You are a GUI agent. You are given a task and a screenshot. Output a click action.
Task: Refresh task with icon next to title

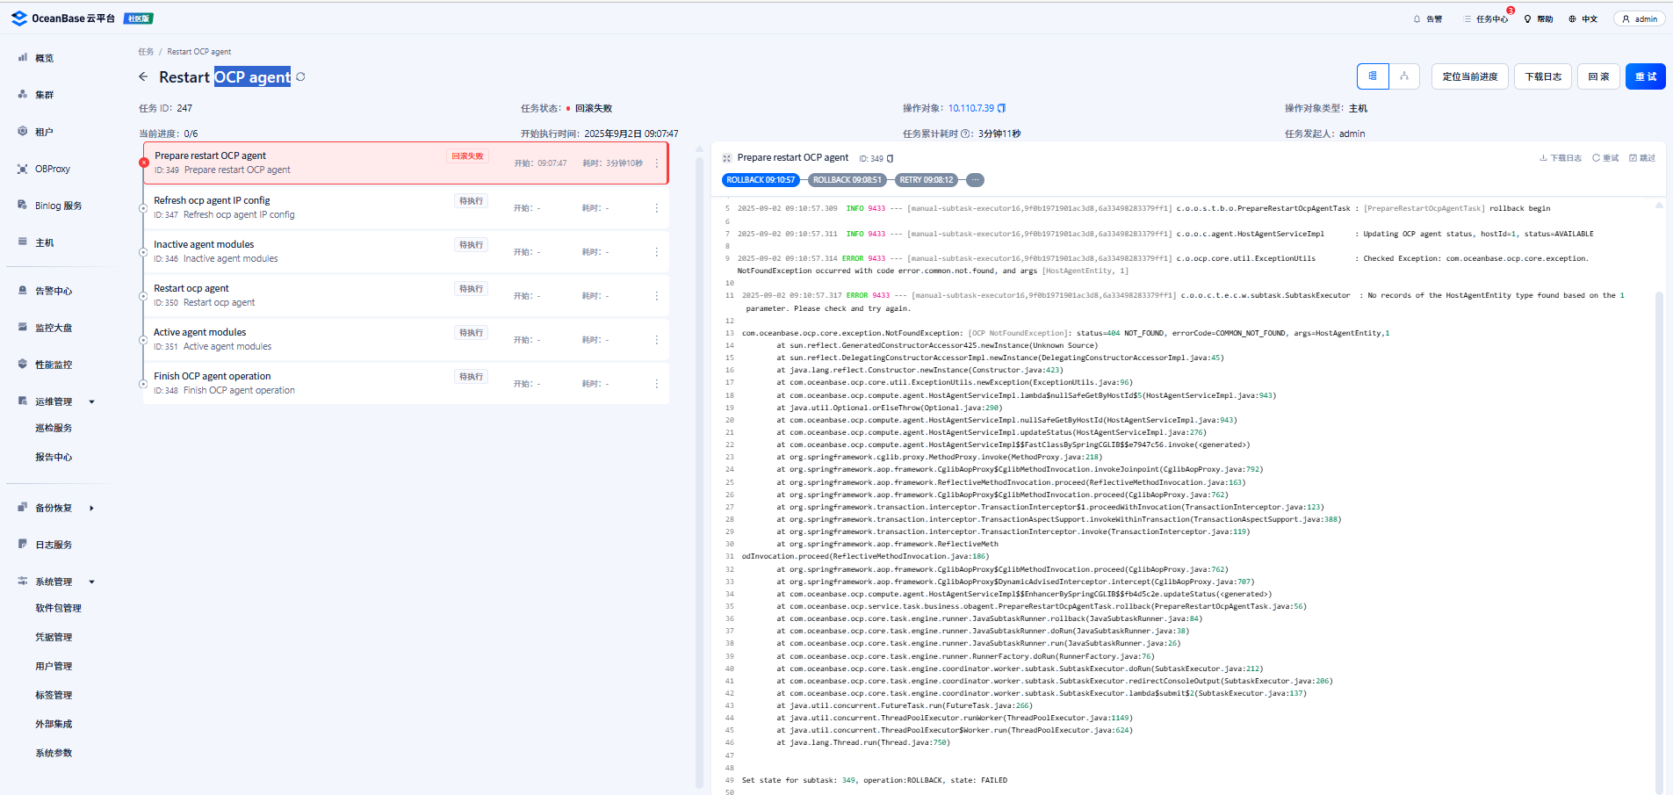pyautogui.click(x=300, y=77)
